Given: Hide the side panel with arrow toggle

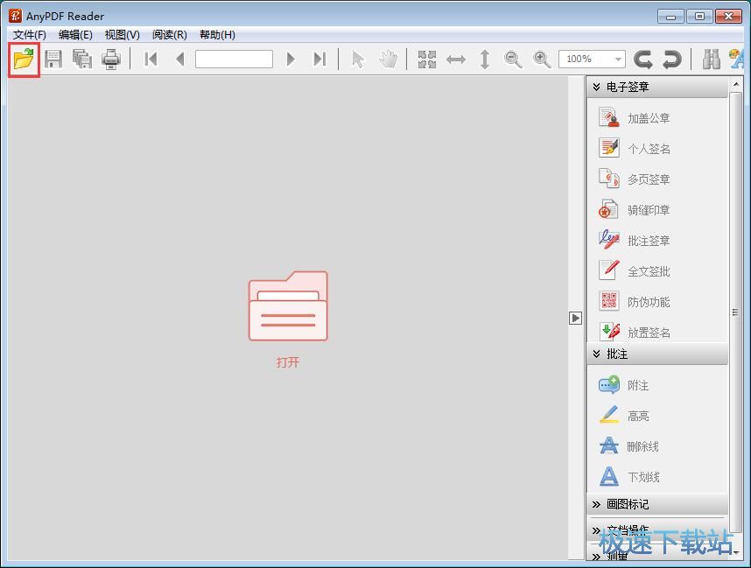Looking at the screenshot, I should [x=575, y=318].
